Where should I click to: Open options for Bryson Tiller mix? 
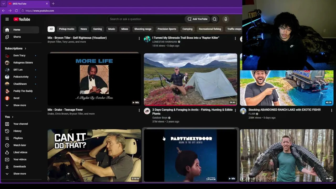(139, 39)
